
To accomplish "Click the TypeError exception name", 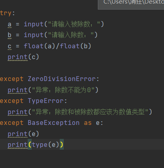I will point(46,101).
